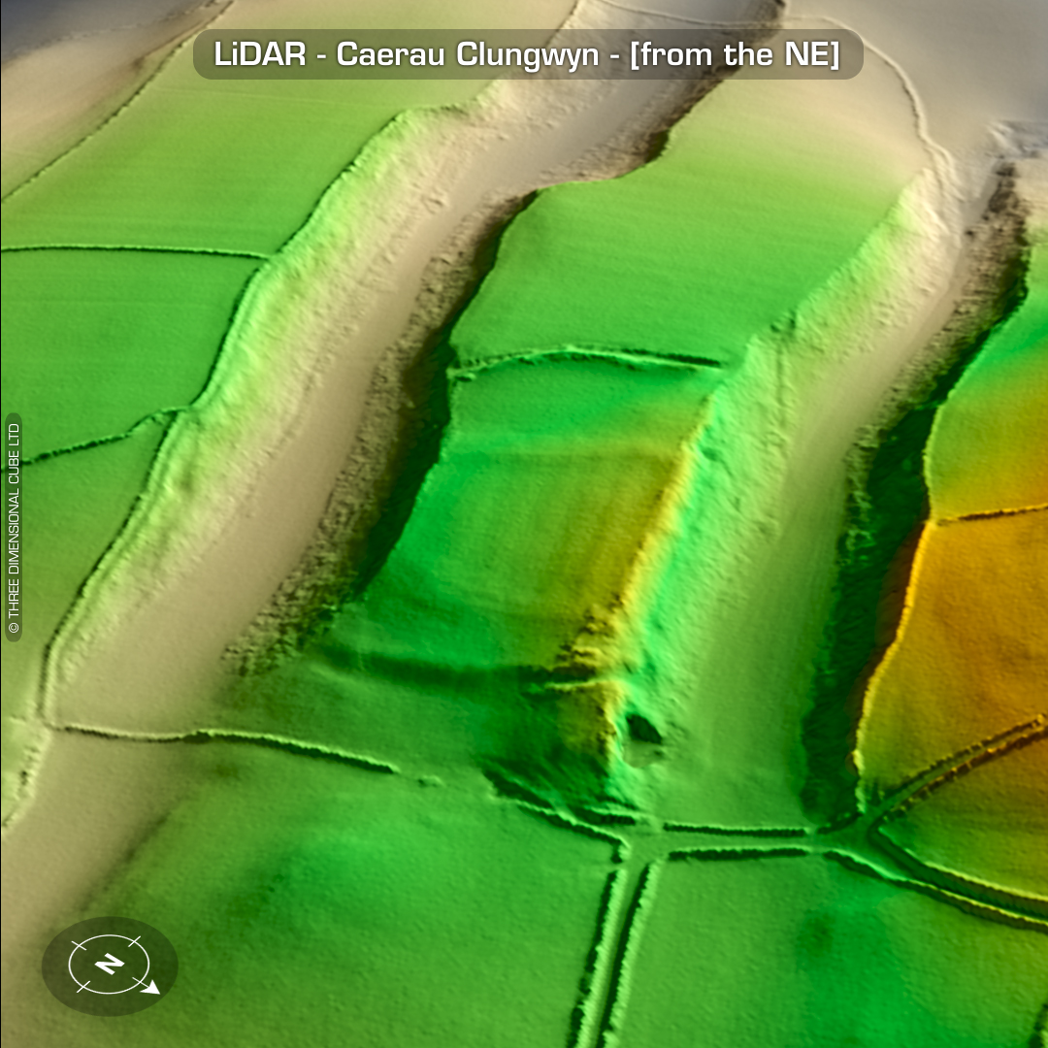Viewport: 1048px width, 1048px height.
Task: Click the Three Dimensional Cube Ltd copyright label
Action: click(x=14, y=527)
